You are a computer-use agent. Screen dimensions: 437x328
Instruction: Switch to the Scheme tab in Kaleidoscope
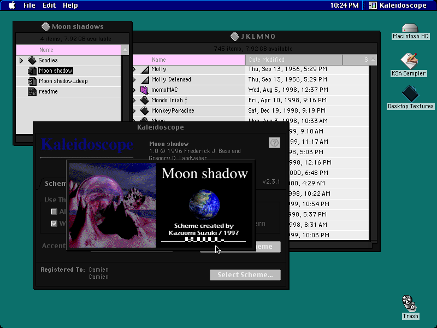pos(54,183)
